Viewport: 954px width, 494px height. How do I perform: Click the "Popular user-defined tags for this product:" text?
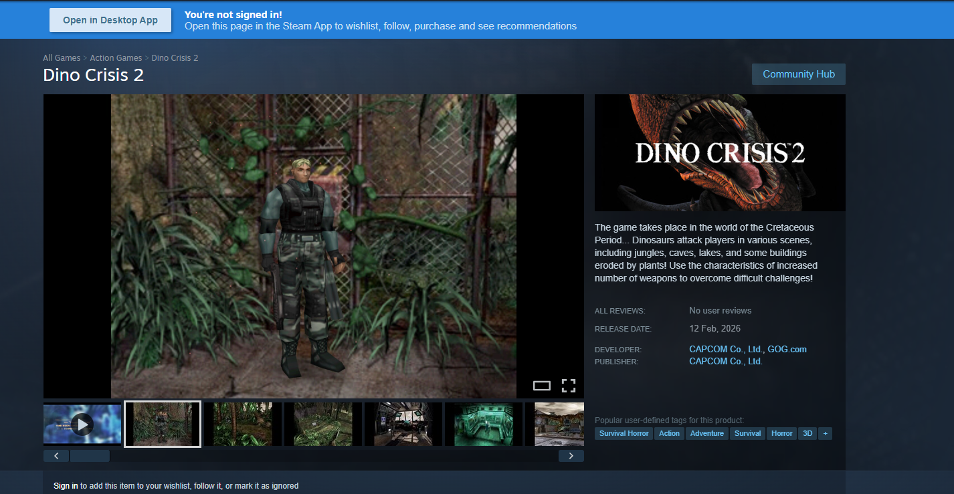pos(669,420)
